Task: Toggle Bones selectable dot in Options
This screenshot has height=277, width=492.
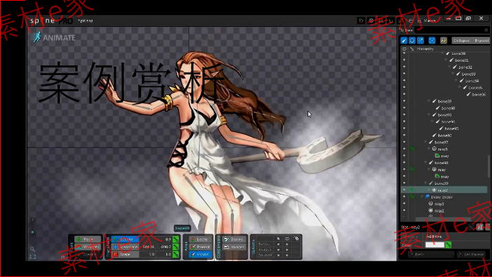Action: [x=278, y=244]
